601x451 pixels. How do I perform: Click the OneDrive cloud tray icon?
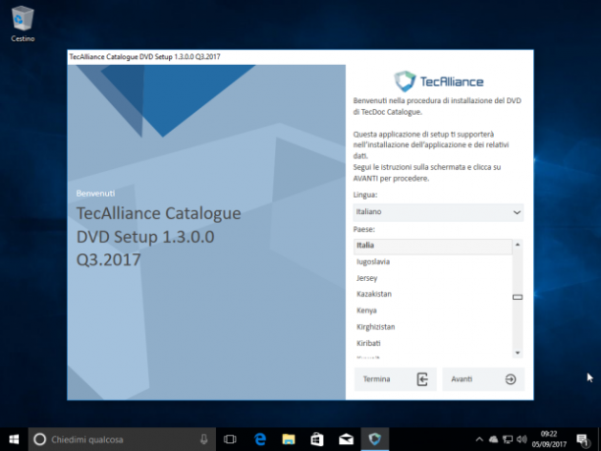click(494, 439)
